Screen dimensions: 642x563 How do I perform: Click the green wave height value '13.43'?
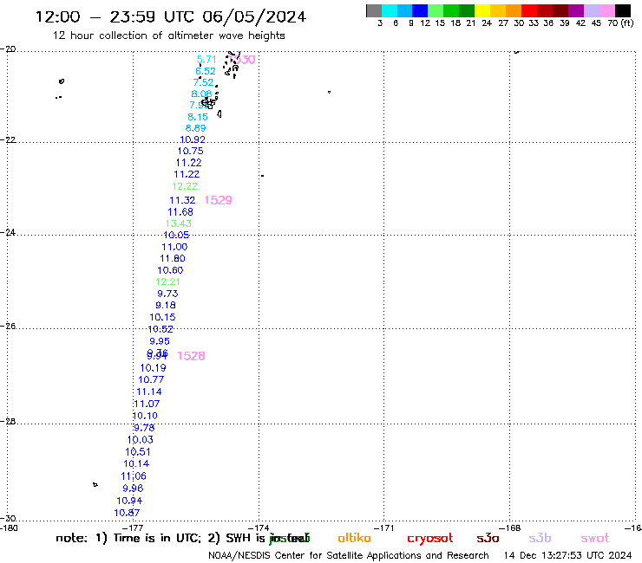click(x=178, y=223)
